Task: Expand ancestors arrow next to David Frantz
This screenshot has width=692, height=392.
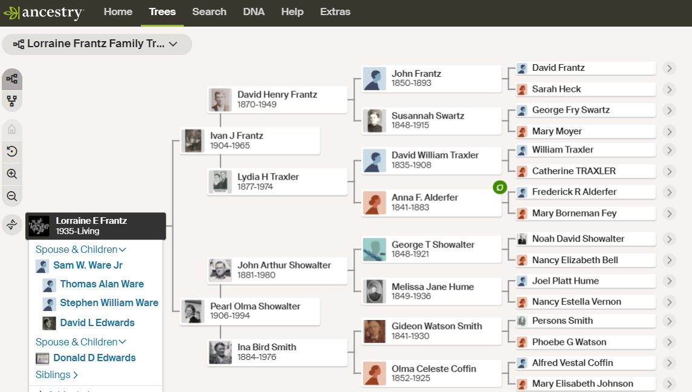Action: click(668, 68)
